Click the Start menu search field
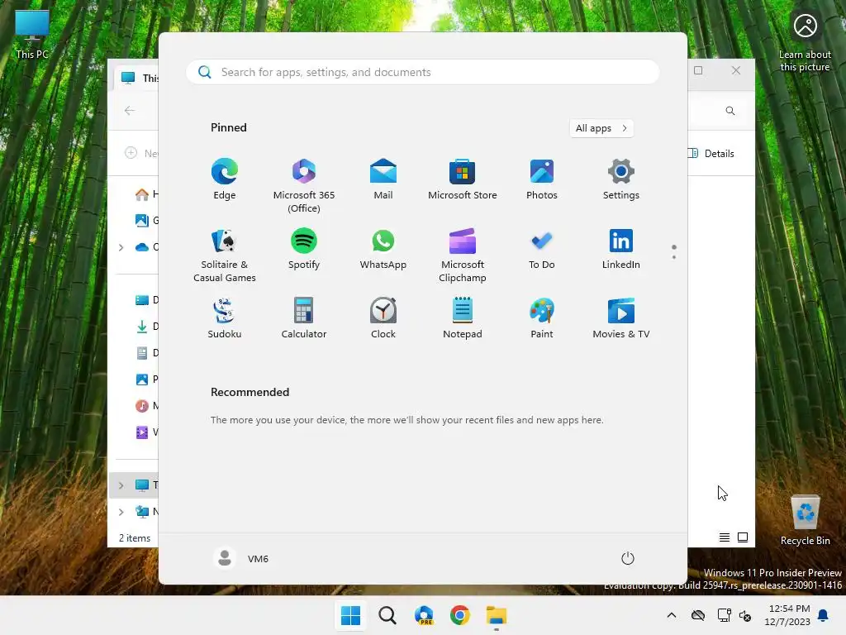This screenshot has width=846, height=635. [422, 72]
